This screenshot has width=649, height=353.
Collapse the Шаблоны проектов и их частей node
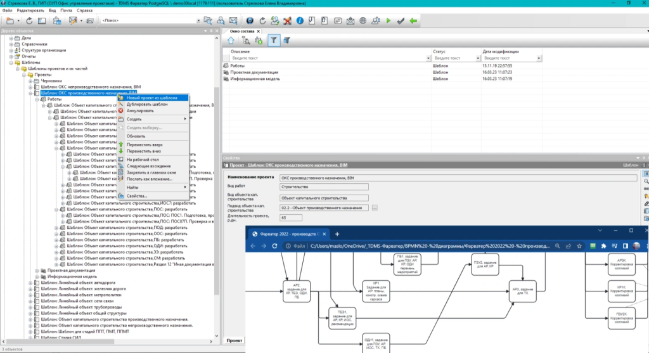pyautogui.click(x=17, y=68)
